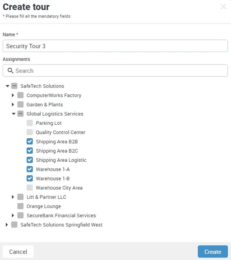The width and height of the screenshot is (231, 260).
Task: Collapse the Global Logistics Services node
Action: (x=14, y=114)
